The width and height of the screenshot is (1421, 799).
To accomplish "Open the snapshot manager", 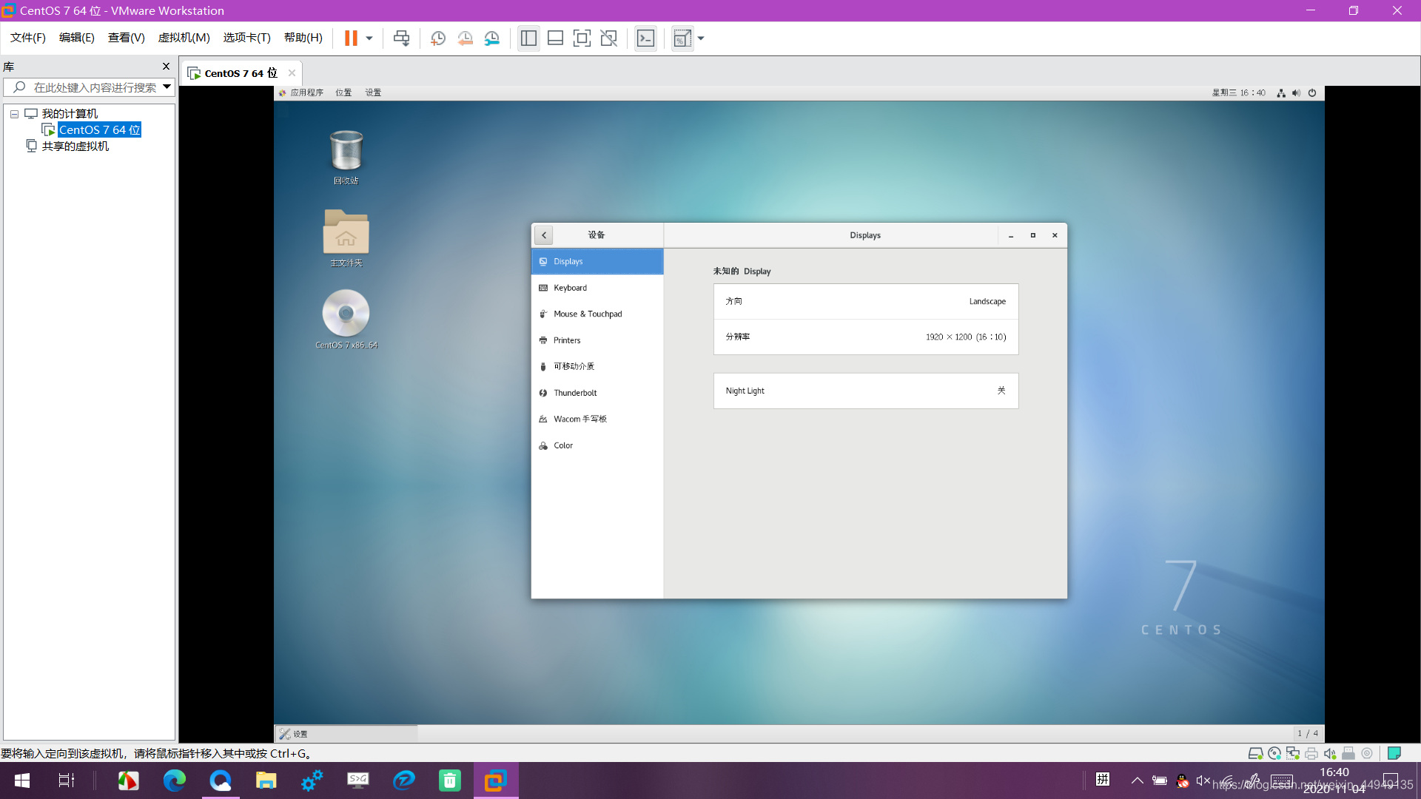I will (x=492, y=38).
